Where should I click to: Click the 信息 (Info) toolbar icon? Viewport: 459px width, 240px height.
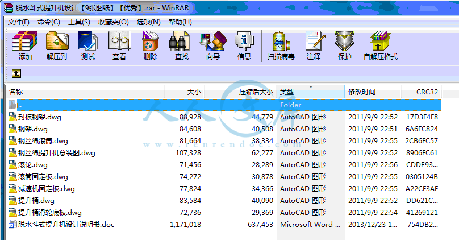coord(244,41)
